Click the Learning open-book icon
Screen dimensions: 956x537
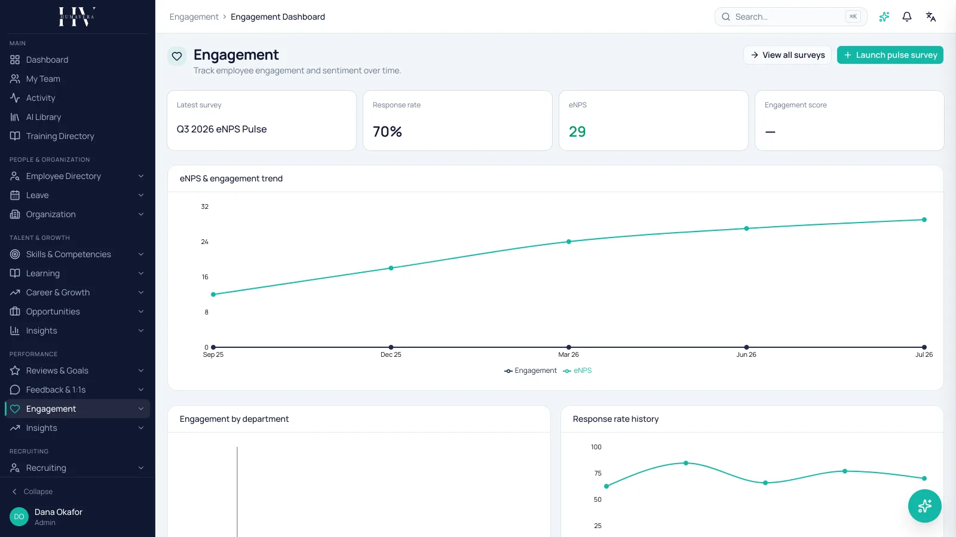coord(15,273)
